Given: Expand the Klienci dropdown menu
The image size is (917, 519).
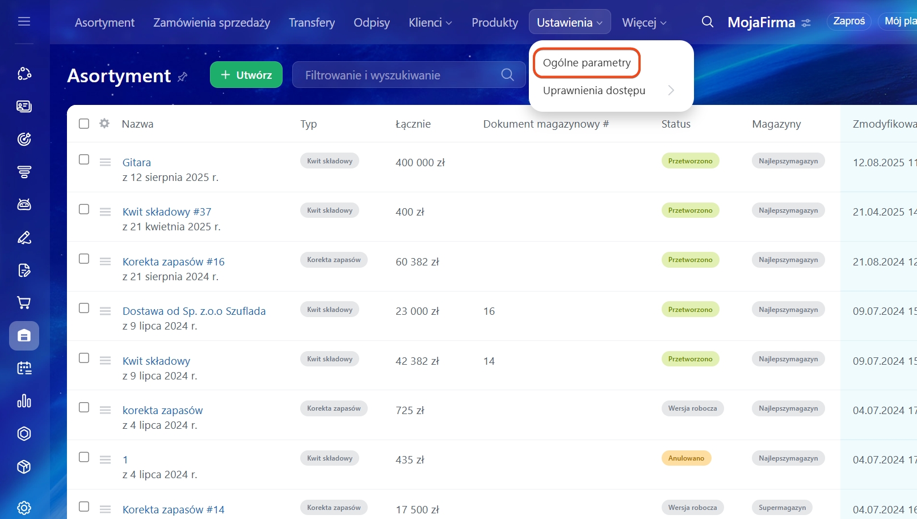Looking at the screenshot, I should 430,23.
